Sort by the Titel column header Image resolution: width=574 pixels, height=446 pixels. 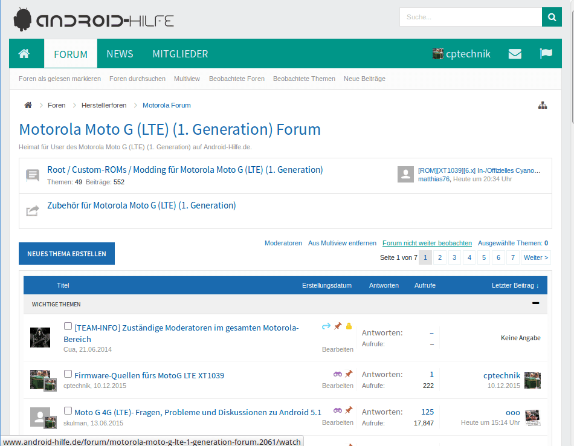pyautogui.click(x=63, y=285)
